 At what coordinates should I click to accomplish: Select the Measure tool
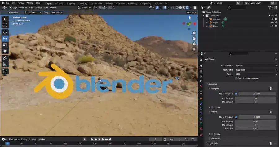(x=5, y=65)
